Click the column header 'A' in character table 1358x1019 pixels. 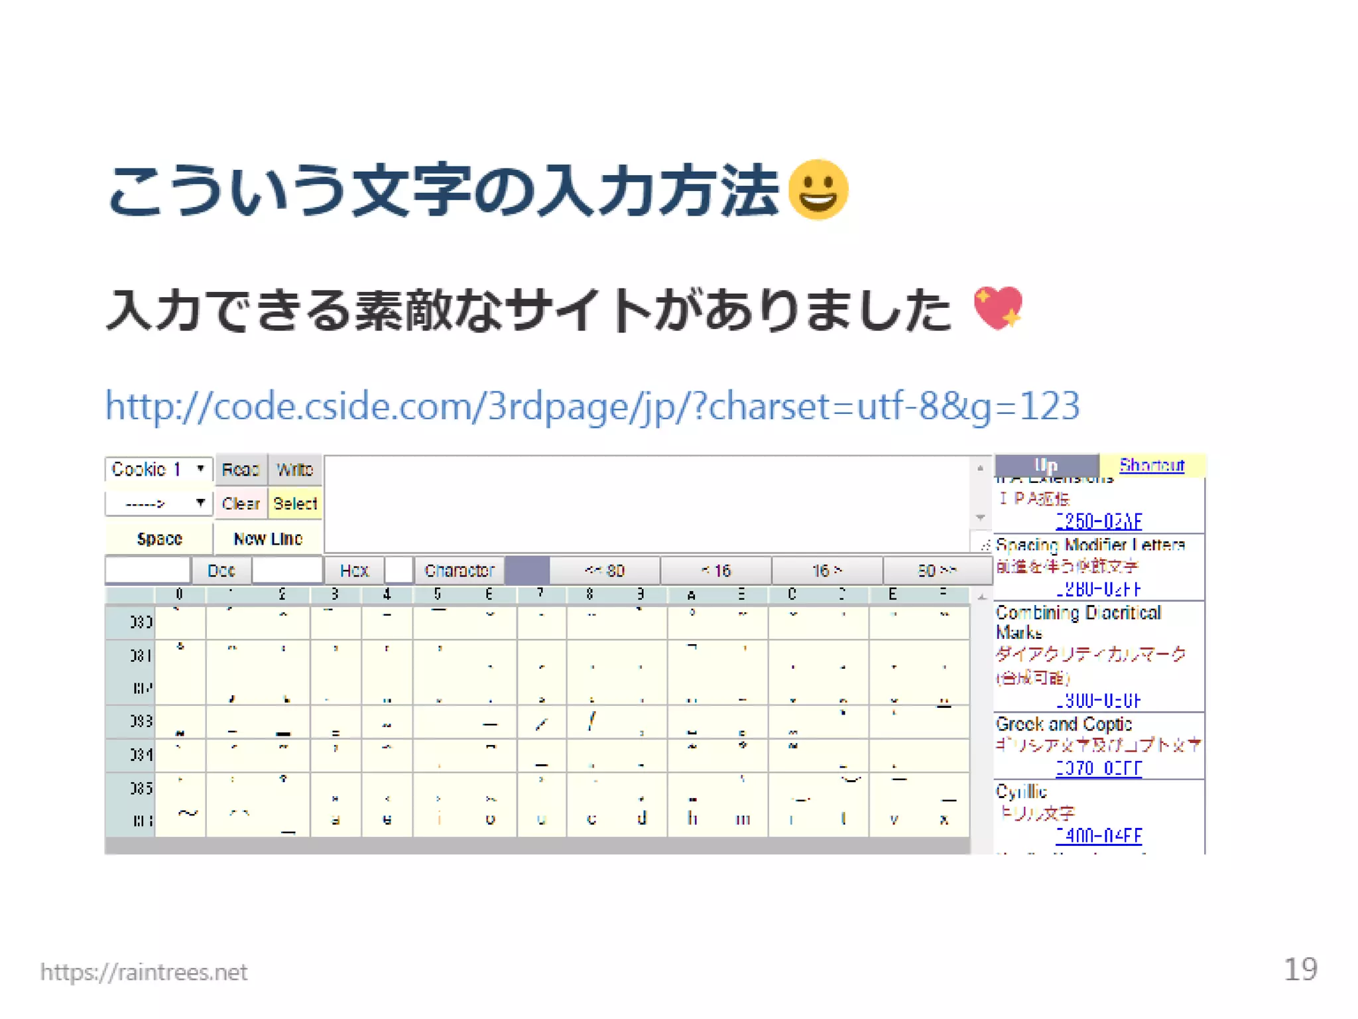(692, 594)
